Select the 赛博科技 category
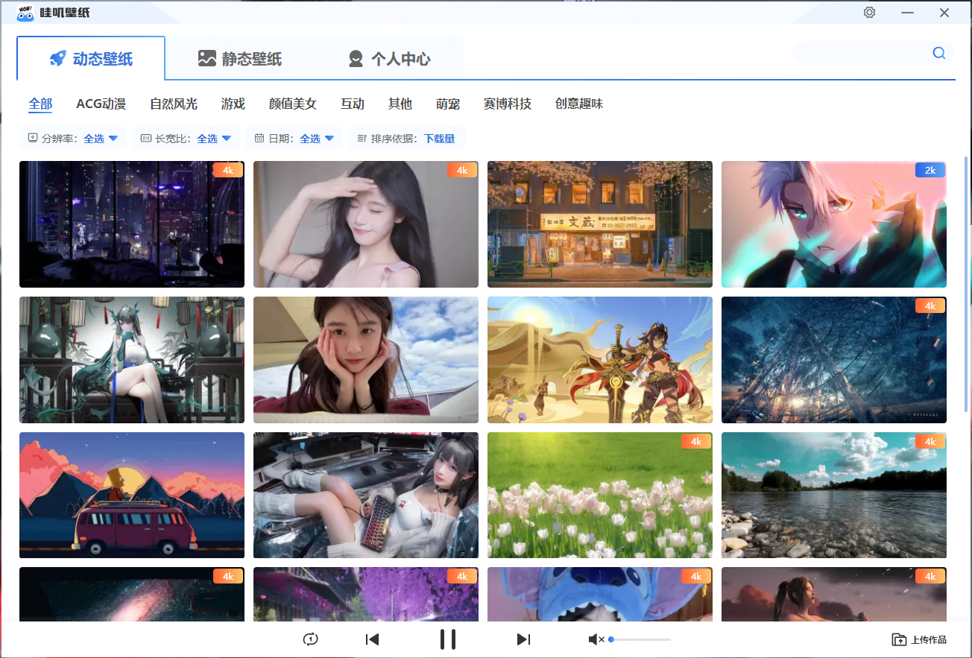Screen dimensions: 972x658 pyautogui.click(x=508, y=104)
